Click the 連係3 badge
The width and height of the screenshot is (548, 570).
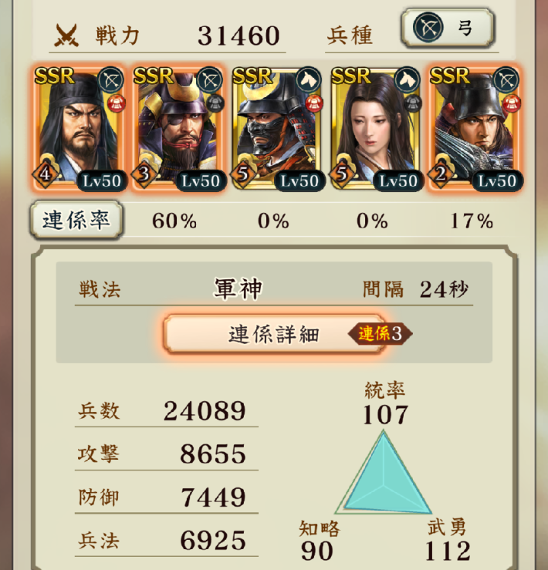pyautogui.click(x=380, y=333)
